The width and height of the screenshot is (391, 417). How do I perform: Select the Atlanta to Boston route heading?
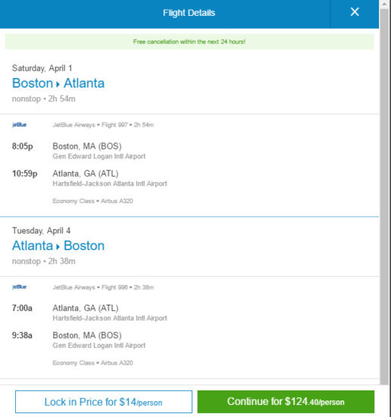pyautogui.click(x=58, y=246)
